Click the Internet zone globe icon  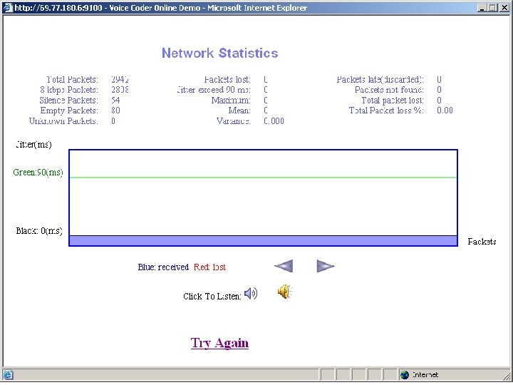tap(405, 374)
